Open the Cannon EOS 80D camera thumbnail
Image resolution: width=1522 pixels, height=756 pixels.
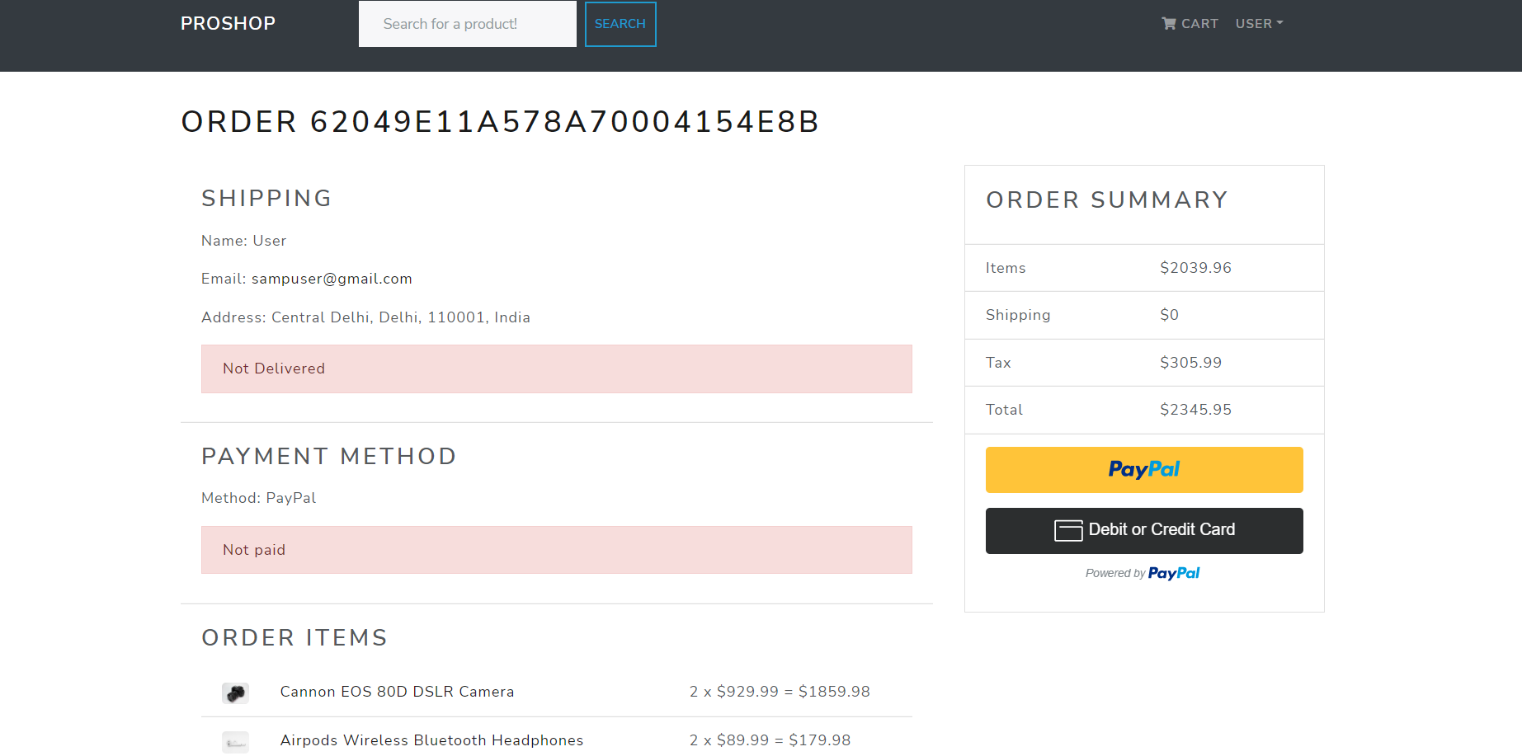click(235, 693)
